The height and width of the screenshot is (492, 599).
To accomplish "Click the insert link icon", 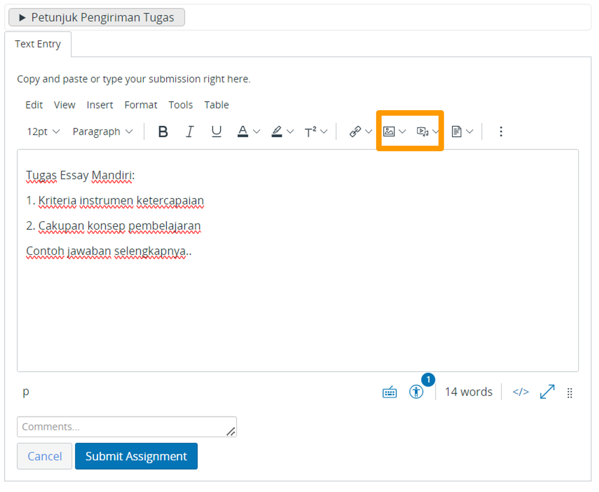I will 355,131.
